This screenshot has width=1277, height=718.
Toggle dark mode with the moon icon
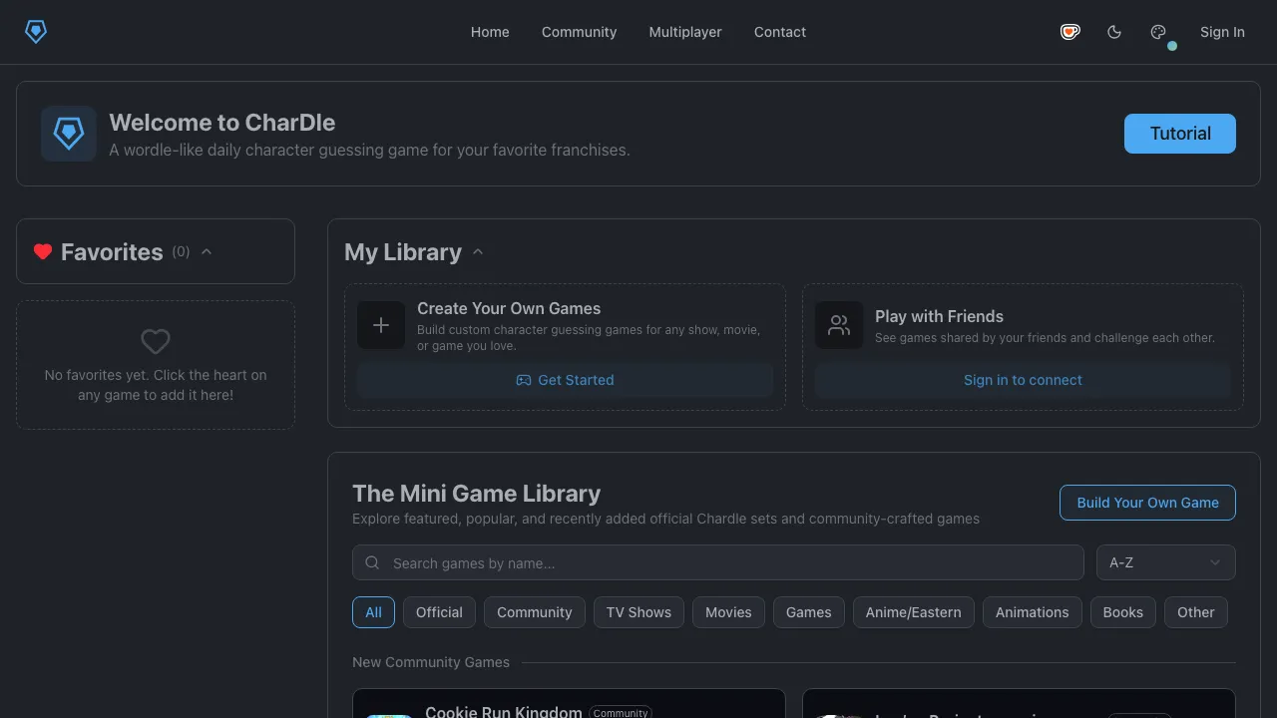[x=1114, y=32]
